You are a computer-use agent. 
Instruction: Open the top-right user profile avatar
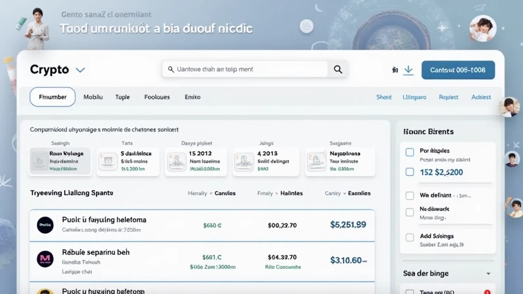(x=482, y=28)
